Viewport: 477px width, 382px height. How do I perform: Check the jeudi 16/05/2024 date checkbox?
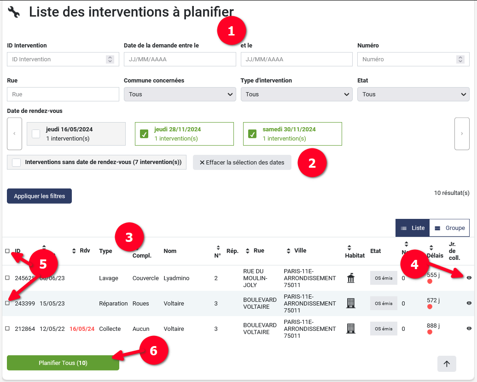point(36,134)
